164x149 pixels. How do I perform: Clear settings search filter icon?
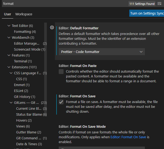pyautogui.click(x=159, y=4)
